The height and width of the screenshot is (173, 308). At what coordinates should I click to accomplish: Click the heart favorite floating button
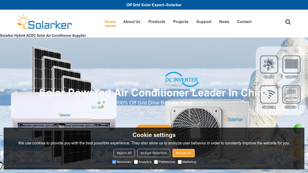tap(299, 153)
